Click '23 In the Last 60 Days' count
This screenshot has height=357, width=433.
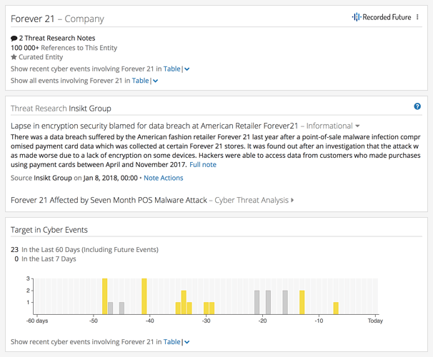click(x=84, y=250)
